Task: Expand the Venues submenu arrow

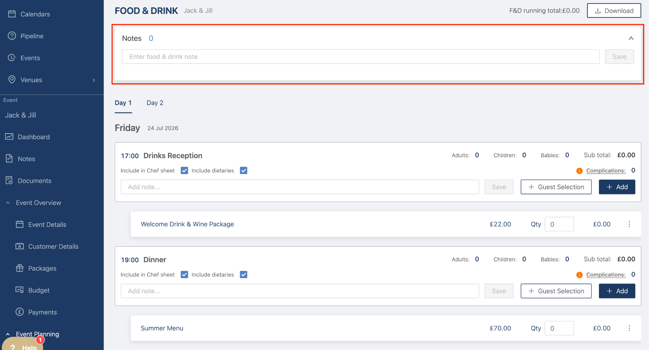Action: 94,80
